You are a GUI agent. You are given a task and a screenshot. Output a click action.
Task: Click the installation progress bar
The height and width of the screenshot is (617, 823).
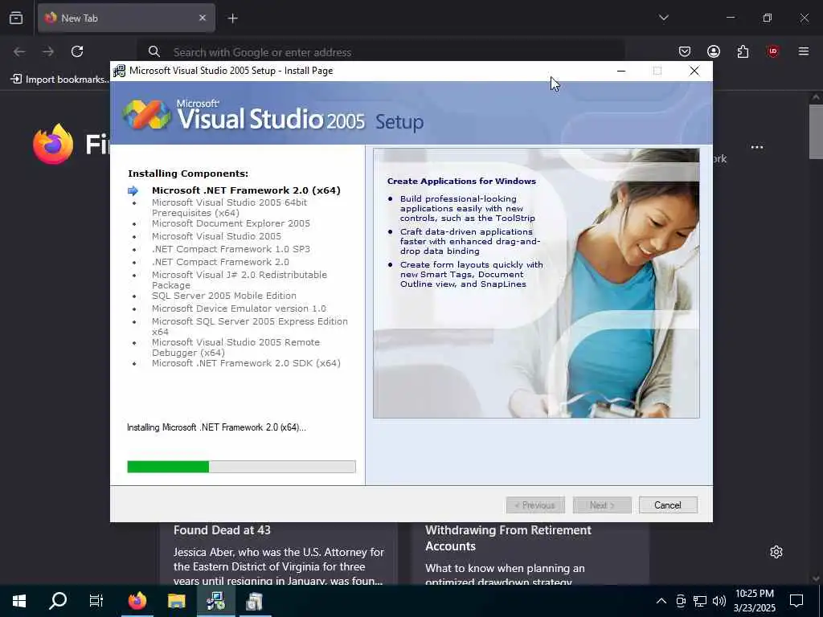tap(241, 467)
